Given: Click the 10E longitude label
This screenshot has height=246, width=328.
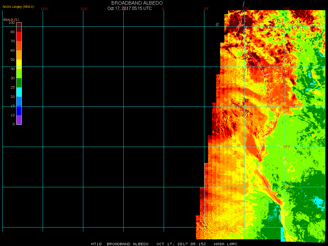Looking at the screenshot, I should 246,9.
